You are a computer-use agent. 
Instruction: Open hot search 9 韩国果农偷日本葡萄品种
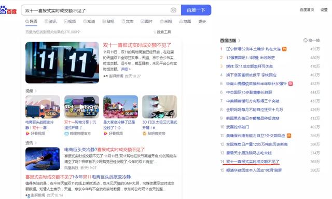(253, 118)
